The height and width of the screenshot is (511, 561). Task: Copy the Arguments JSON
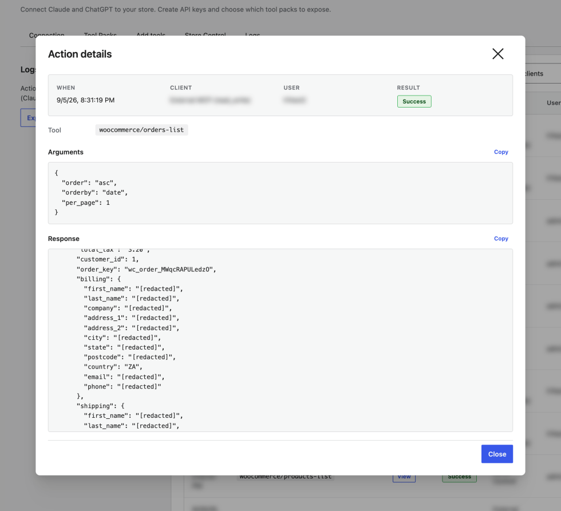pyautogui.click(x=501, y=152)
